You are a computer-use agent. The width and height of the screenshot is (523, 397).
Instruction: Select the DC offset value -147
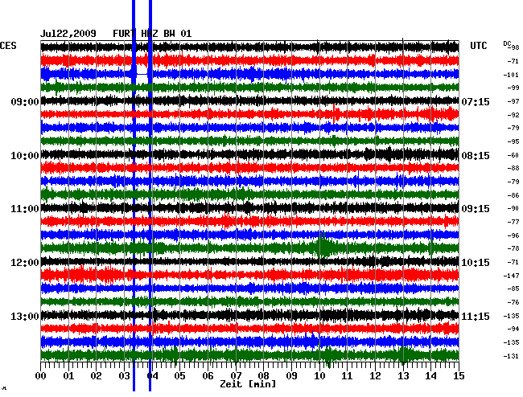tap(511, 276)
